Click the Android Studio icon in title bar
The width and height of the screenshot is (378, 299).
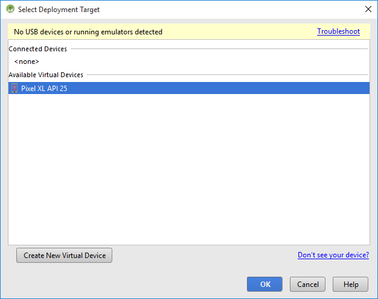pos(10,10)
